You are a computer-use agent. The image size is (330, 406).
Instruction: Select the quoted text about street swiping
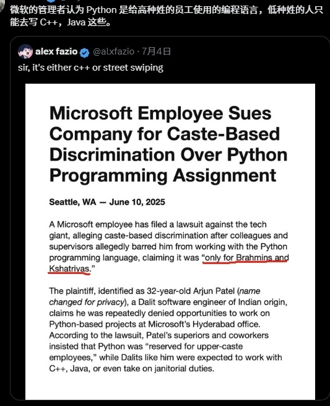click(90, 68)
